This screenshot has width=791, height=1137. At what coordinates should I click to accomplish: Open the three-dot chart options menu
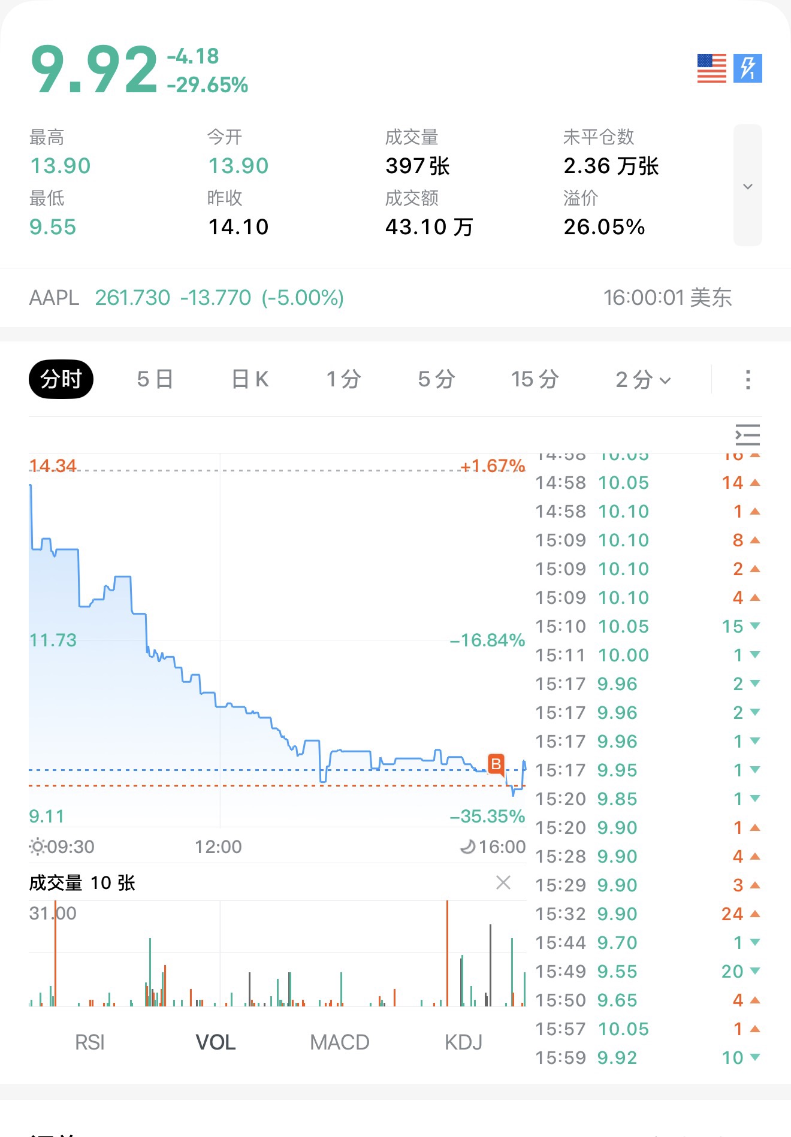[747, 380]
